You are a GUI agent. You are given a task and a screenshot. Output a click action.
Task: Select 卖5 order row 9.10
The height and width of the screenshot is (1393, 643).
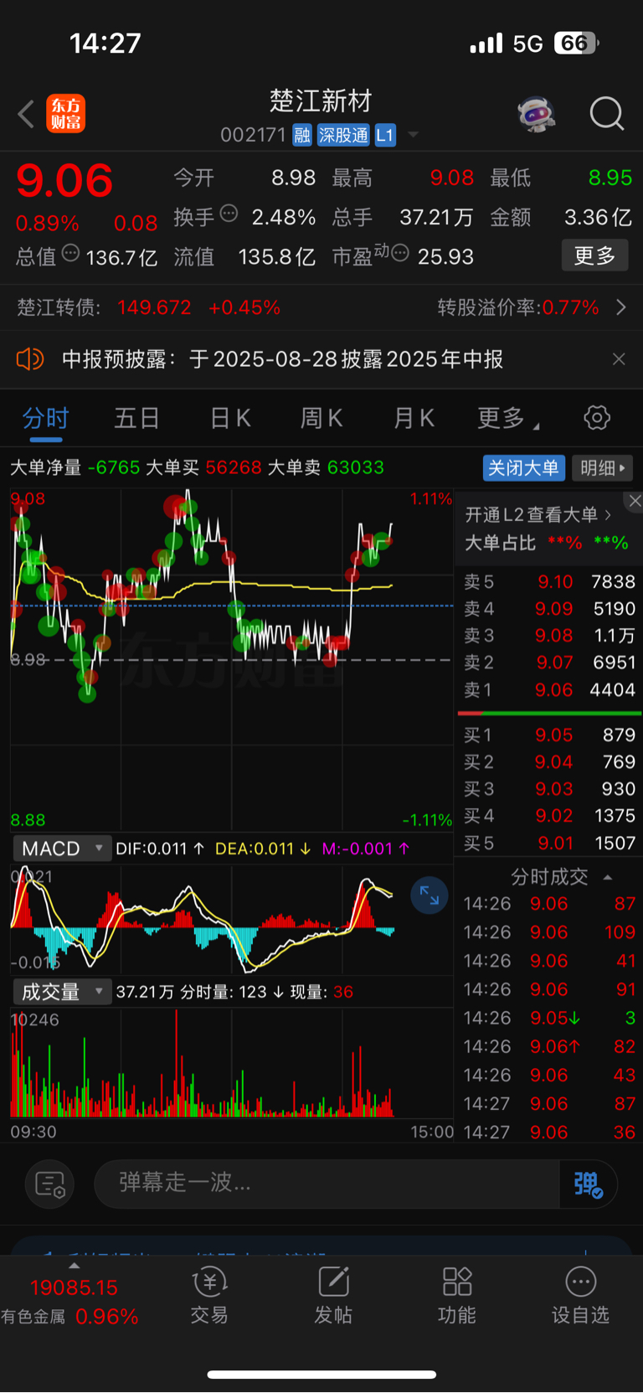(549, 581)
